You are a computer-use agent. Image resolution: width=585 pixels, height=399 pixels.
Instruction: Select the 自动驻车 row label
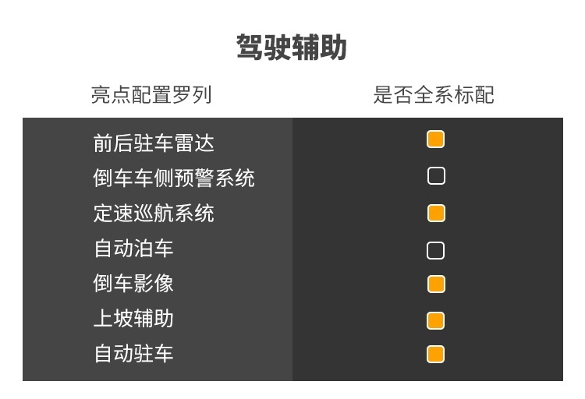(133, 353)
